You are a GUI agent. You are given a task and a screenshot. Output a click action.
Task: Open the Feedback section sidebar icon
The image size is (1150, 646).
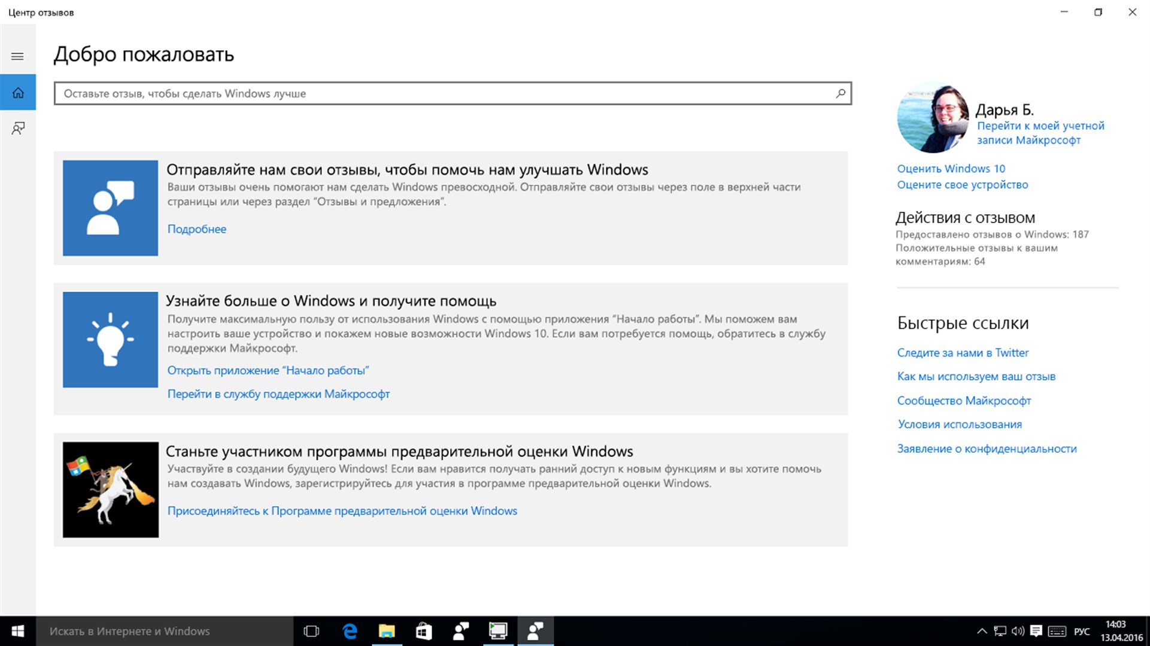(18, 128)
